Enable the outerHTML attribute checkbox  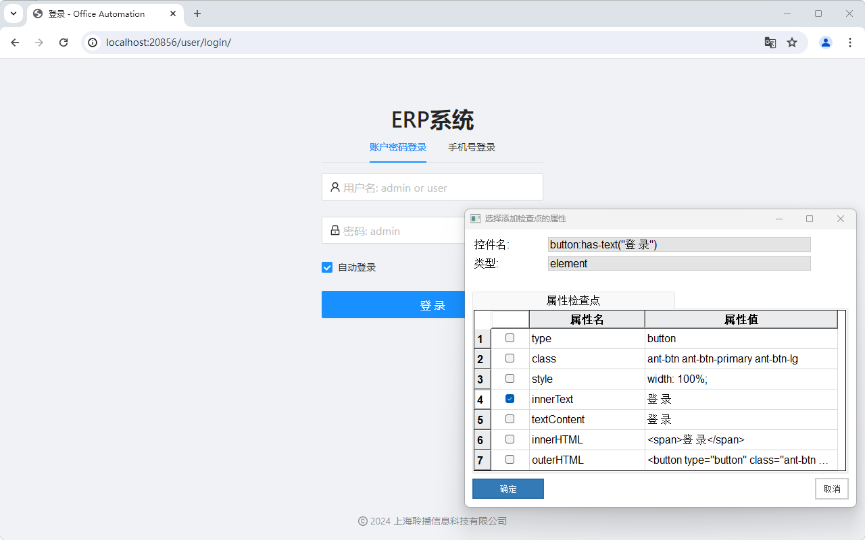(x=510, y=460)
